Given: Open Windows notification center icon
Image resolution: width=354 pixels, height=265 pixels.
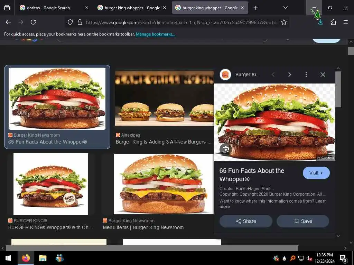Looking at the screenshot, I should [x=343, y=258].
